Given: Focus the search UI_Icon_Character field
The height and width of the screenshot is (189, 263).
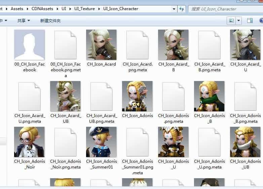Looking at the screenshot, I should [225, 9].
